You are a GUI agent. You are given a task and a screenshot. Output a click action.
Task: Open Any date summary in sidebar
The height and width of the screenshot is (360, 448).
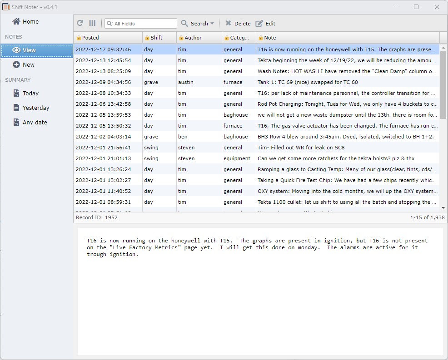point(35,122)
